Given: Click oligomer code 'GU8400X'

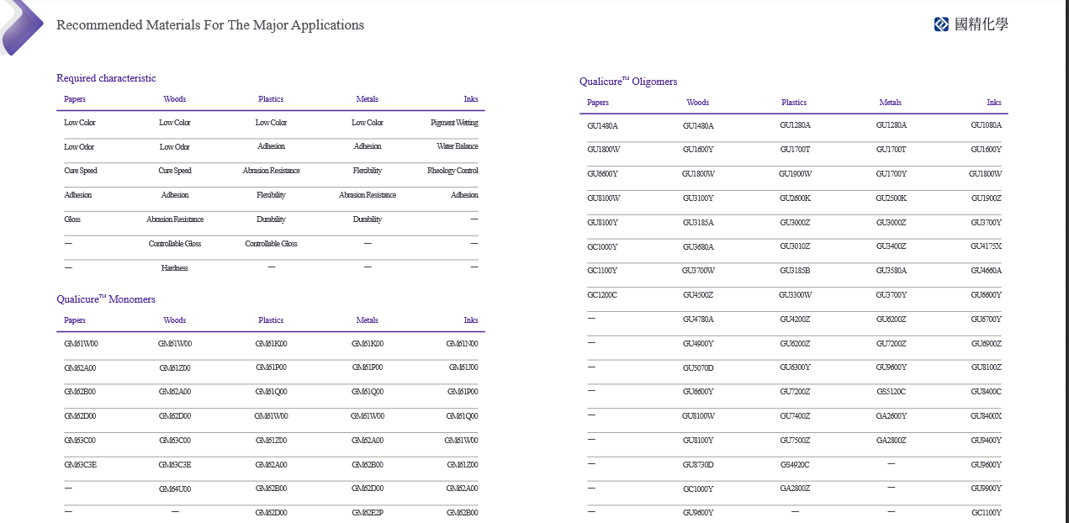Looking at the screenshot, I should point(986,417).
